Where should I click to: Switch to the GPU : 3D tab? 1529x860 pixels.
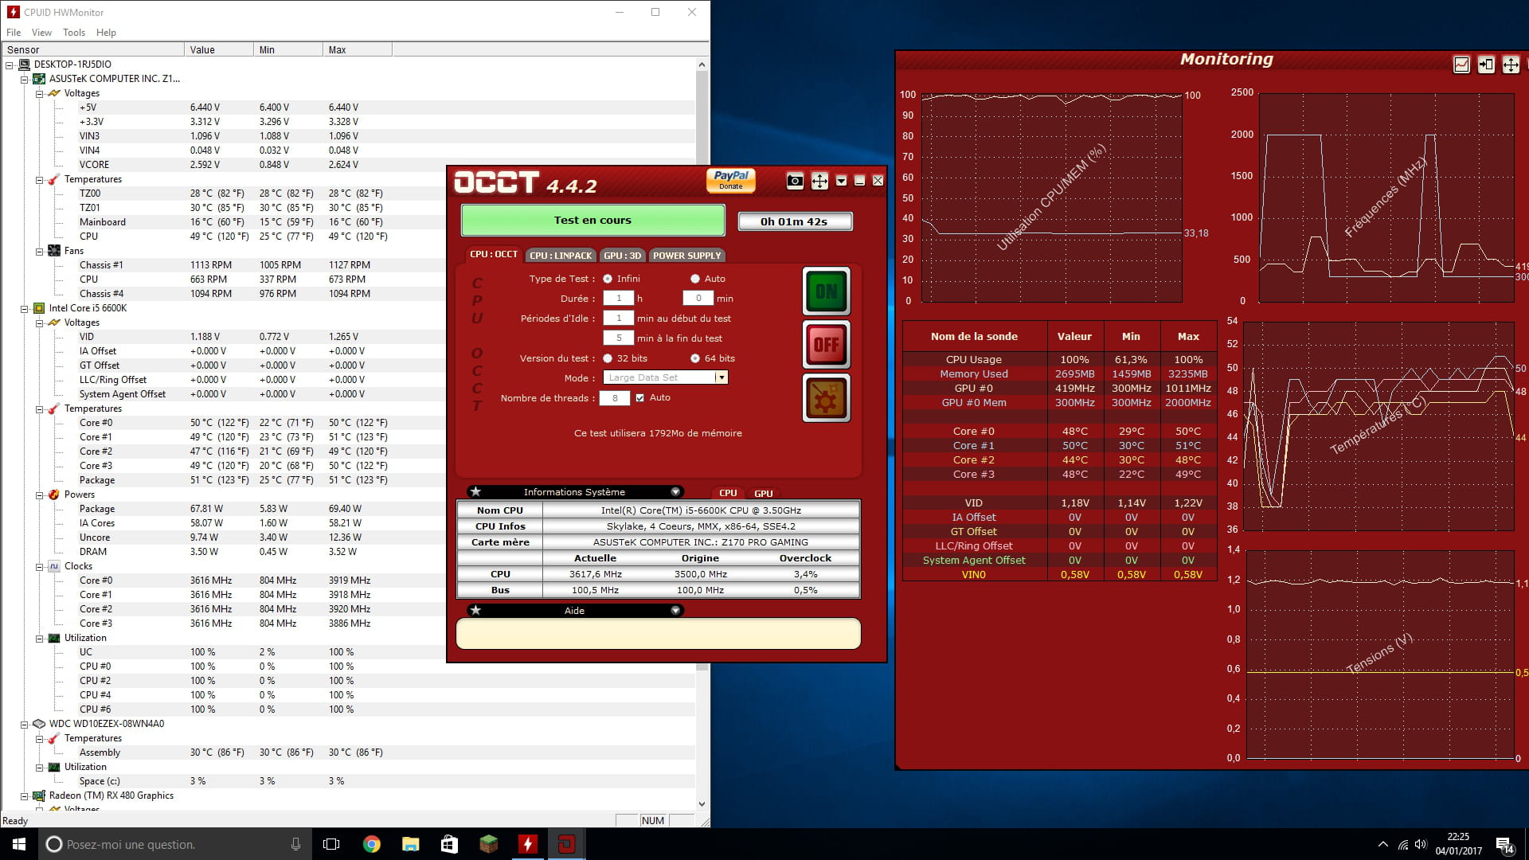(622, 256)
